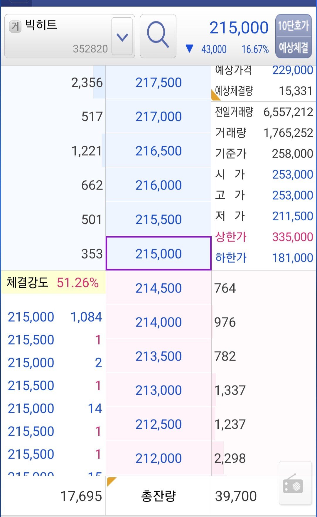The height and width of the screenshot is (517, 317).
Task: Tap the 213,000 bid price row
Action: click(x=158, y=390)
